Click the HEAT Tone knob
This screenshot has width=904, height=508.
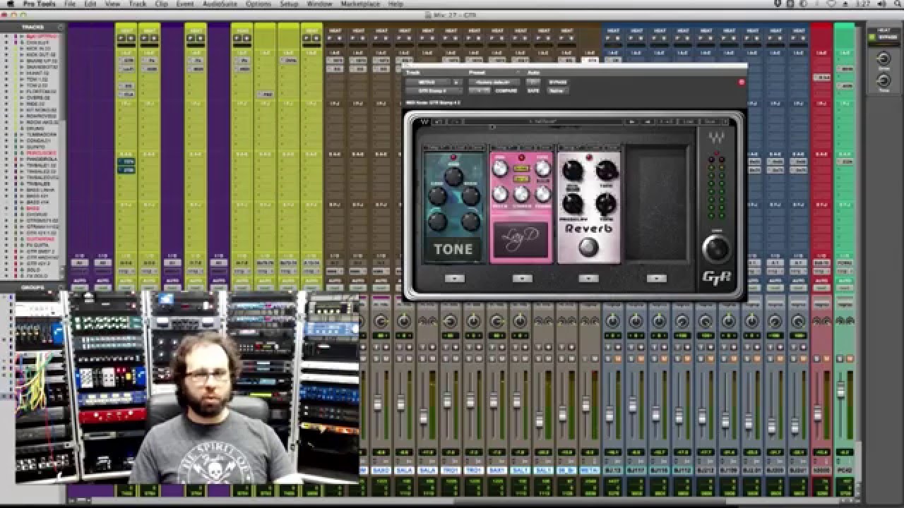point(884,80)
